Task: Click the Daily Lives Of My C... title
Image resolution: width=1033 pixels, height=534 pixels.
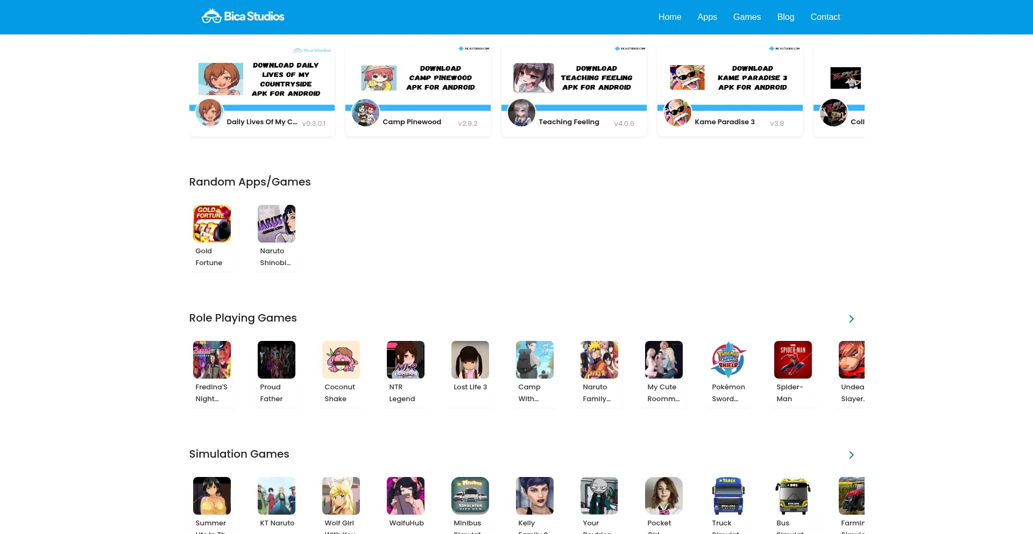Action: point(262,122)
